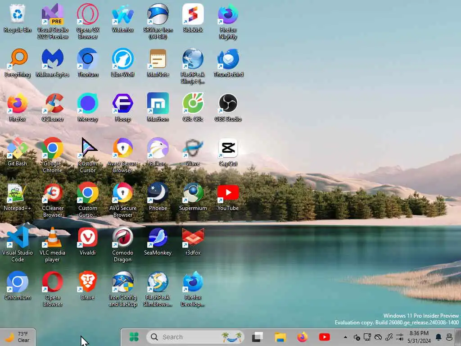The image size is (461, 346).
Task: Click the cloud sync tray icon
Action: (x=378, y=337)
